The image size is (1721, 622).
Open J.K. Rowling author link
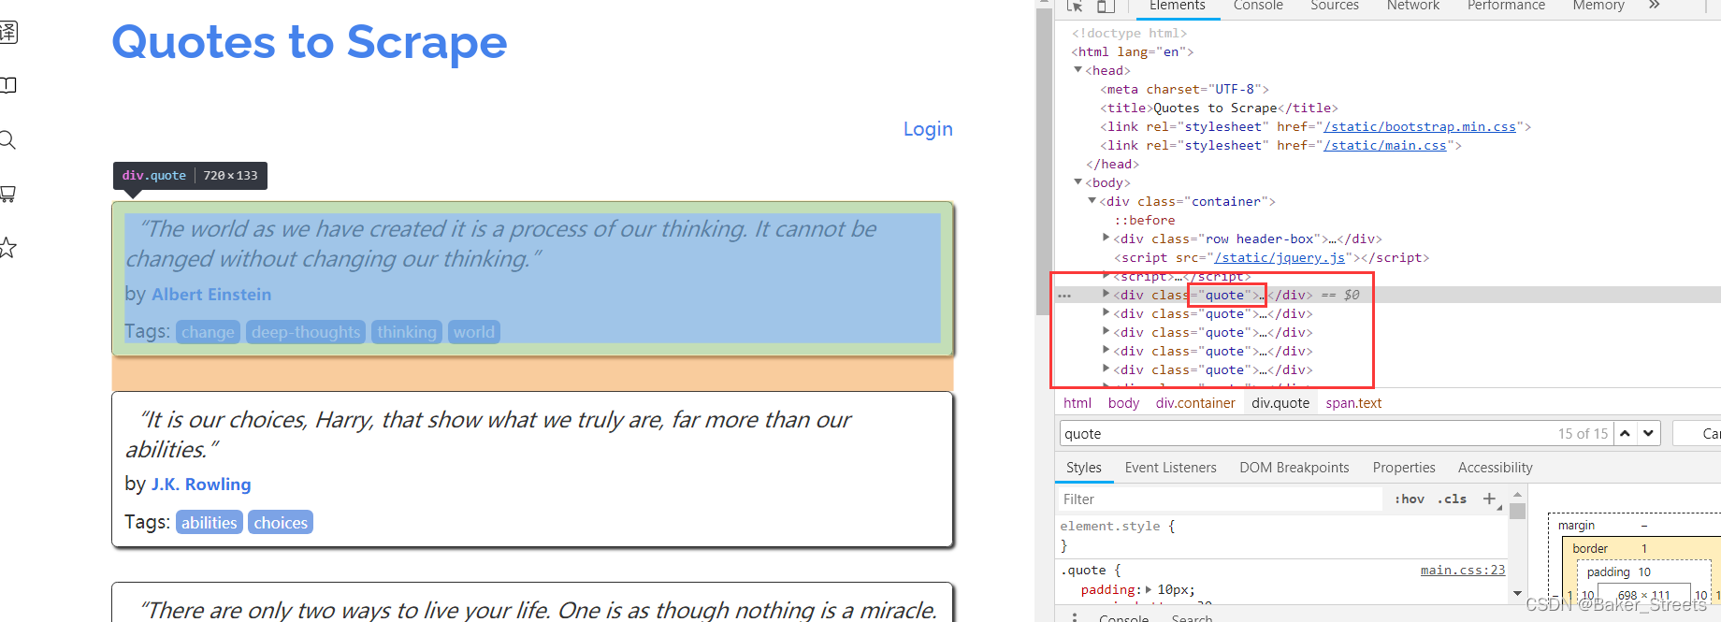click(201, 485)
